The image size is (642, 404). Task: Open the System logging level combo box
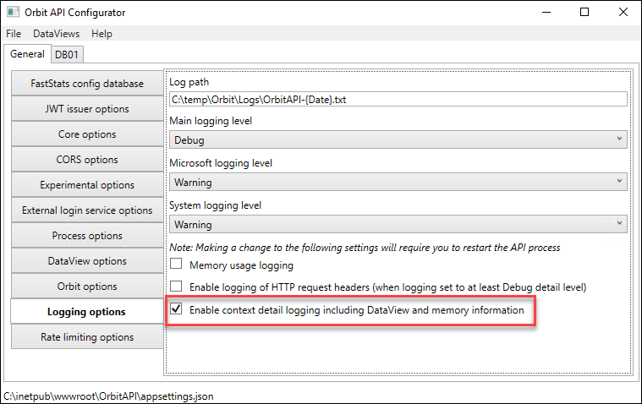[398, 224]
